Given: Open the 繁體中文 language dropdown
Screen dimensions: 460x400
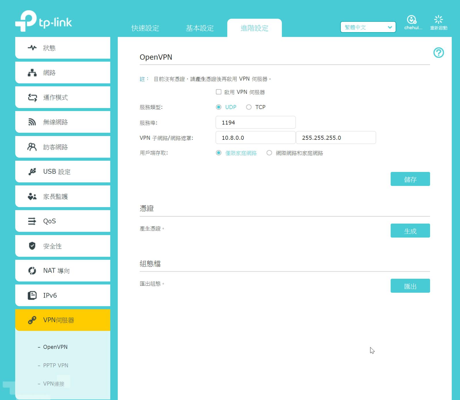Looking at the screenshot, I should [367, 27].
